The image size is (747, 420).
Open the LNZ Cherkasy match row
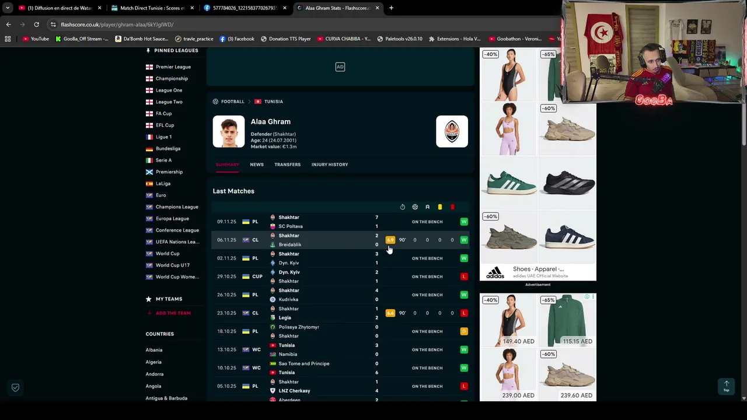tap(341, 386)
